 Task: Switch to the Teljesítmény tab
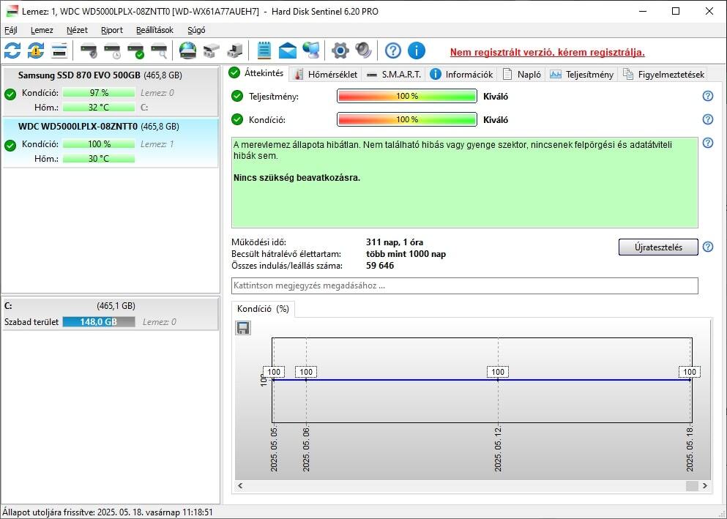[581, 74]
